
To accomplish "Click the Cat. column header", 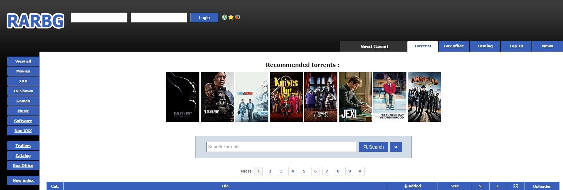I will point(55,186).
